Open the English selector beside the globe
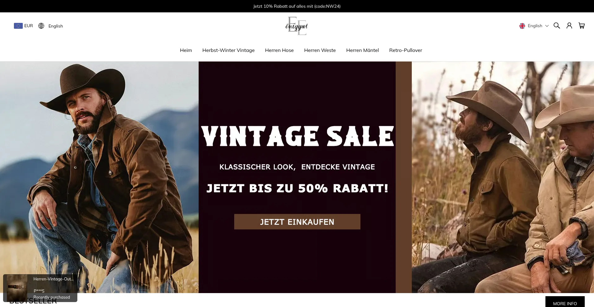Viewport: 594px width, 307px height. click(56, 26)
